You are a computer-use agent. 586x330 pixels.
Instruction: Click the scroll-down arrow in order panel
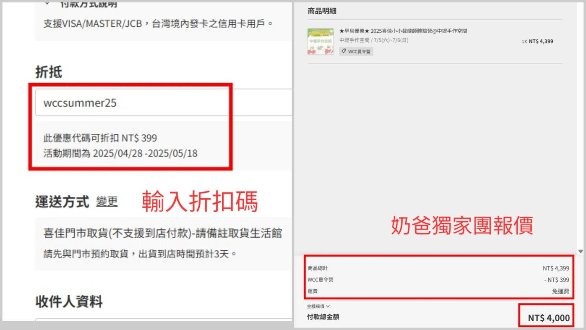(x=581, y=252)
